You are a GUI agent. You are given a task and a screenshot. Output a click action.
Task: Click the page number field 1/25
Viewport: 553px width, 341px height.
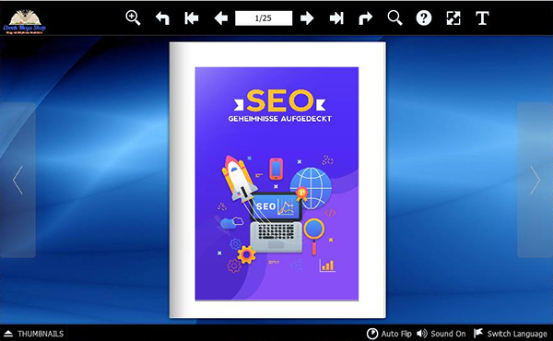[264, 18]
